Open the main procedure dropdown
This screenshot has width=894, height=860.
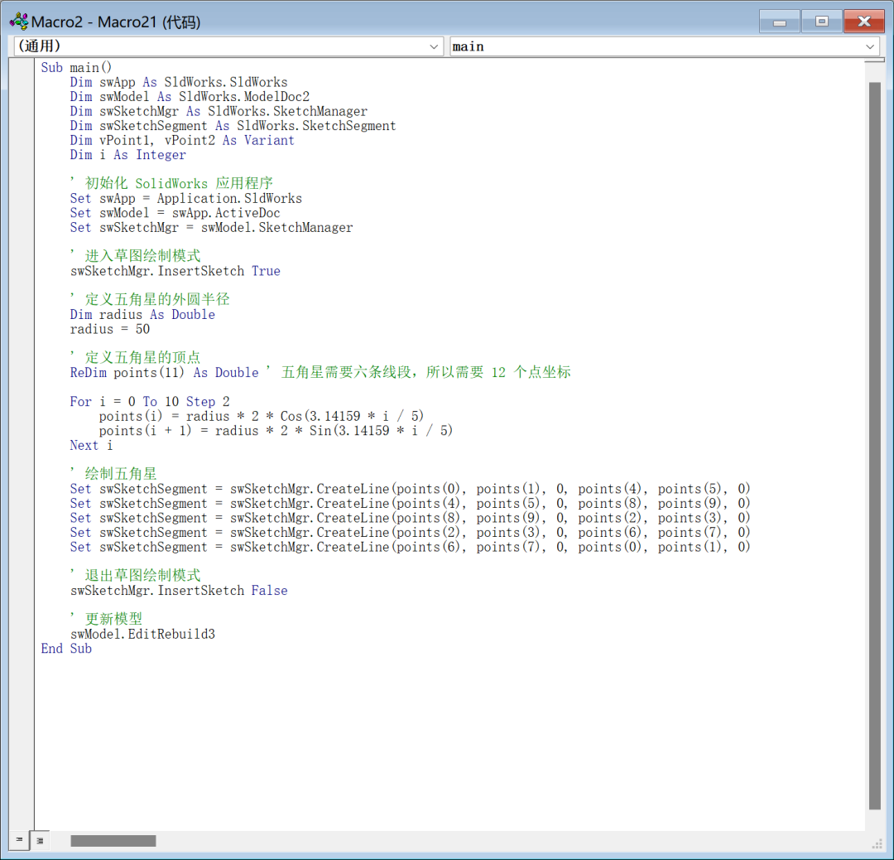coord(664,46)
